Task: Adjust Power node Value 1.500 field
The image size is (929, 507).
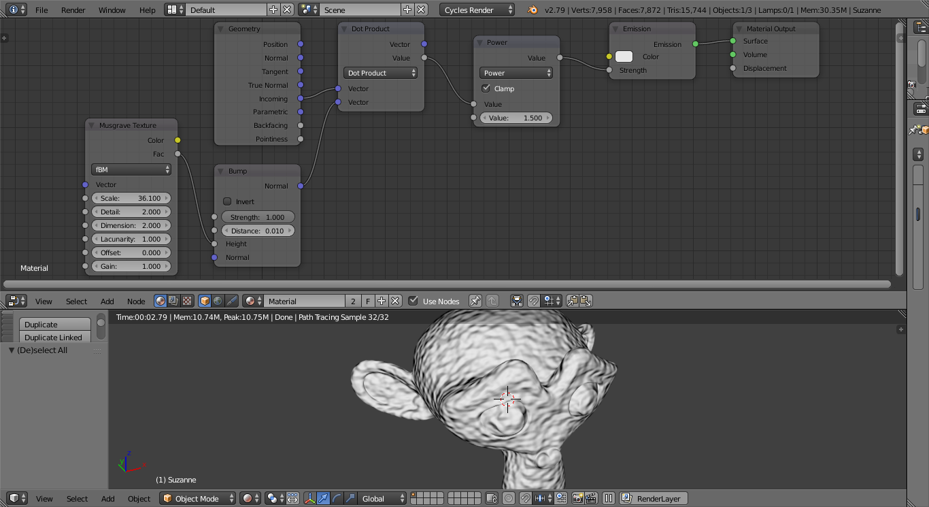Action: [x=516, y=118]
